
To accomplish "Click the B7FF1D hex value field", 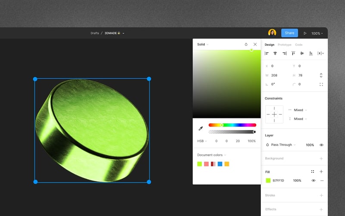I will tap(278, 181).
